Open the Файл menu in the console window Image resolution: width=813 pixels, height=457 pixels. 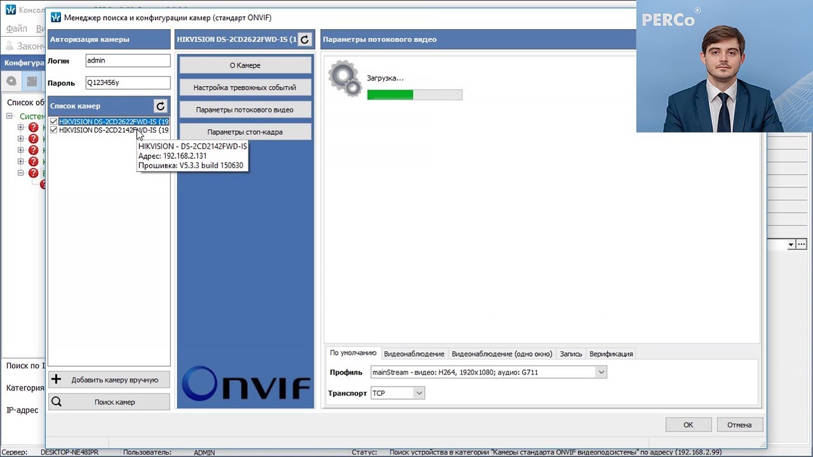[x=17, y=29]
